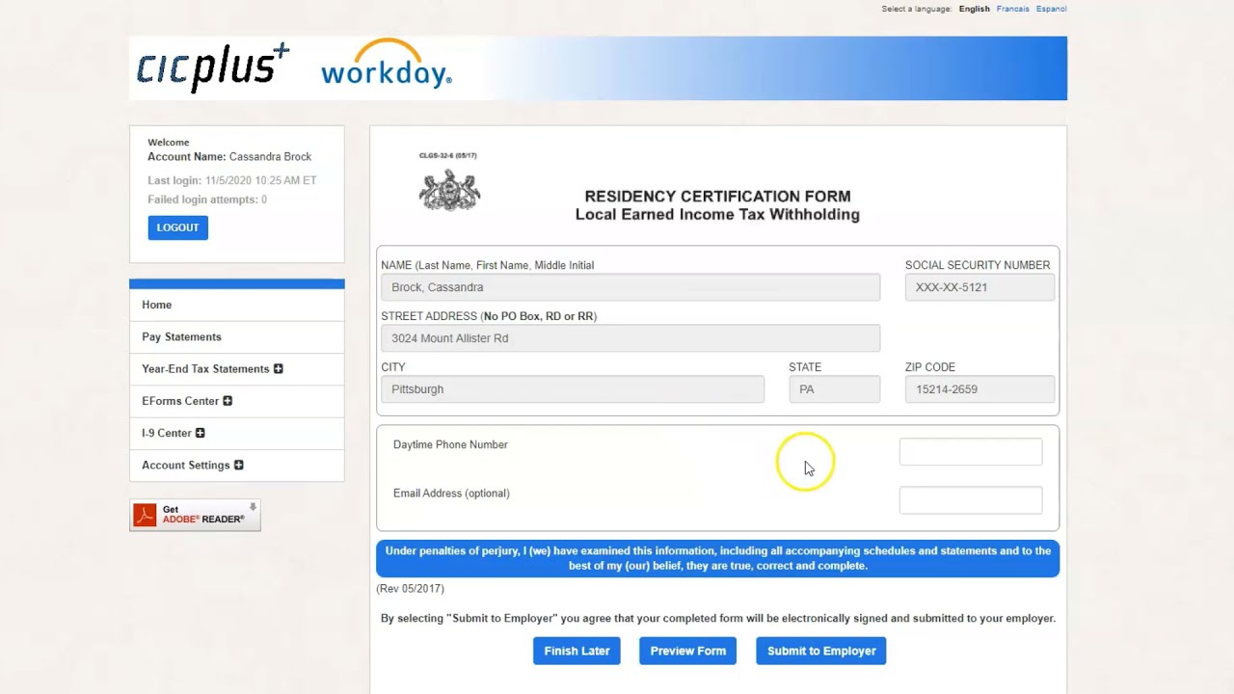Click the 'SOCIAL SECURITY NUMBER' label
The image size is (1234, 694).
point(978,265)
